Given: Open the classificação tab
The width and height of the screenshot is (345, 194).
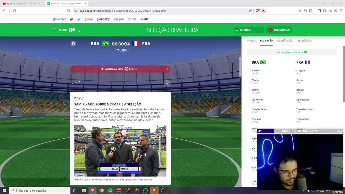Looking at the screenshot, I should click(285, 40).
